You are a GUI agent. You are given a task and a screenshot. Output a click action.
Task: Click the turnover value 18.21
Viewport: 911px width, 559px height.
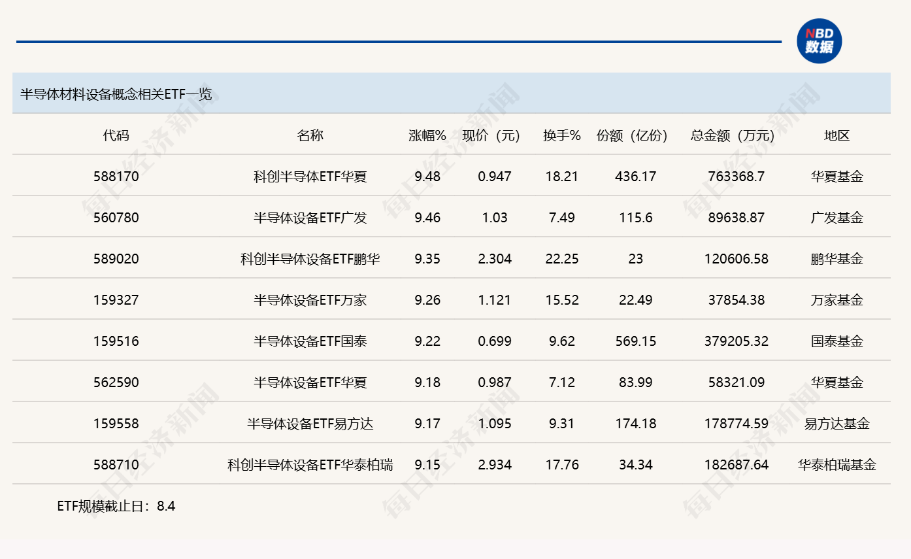tap(562, 177)
